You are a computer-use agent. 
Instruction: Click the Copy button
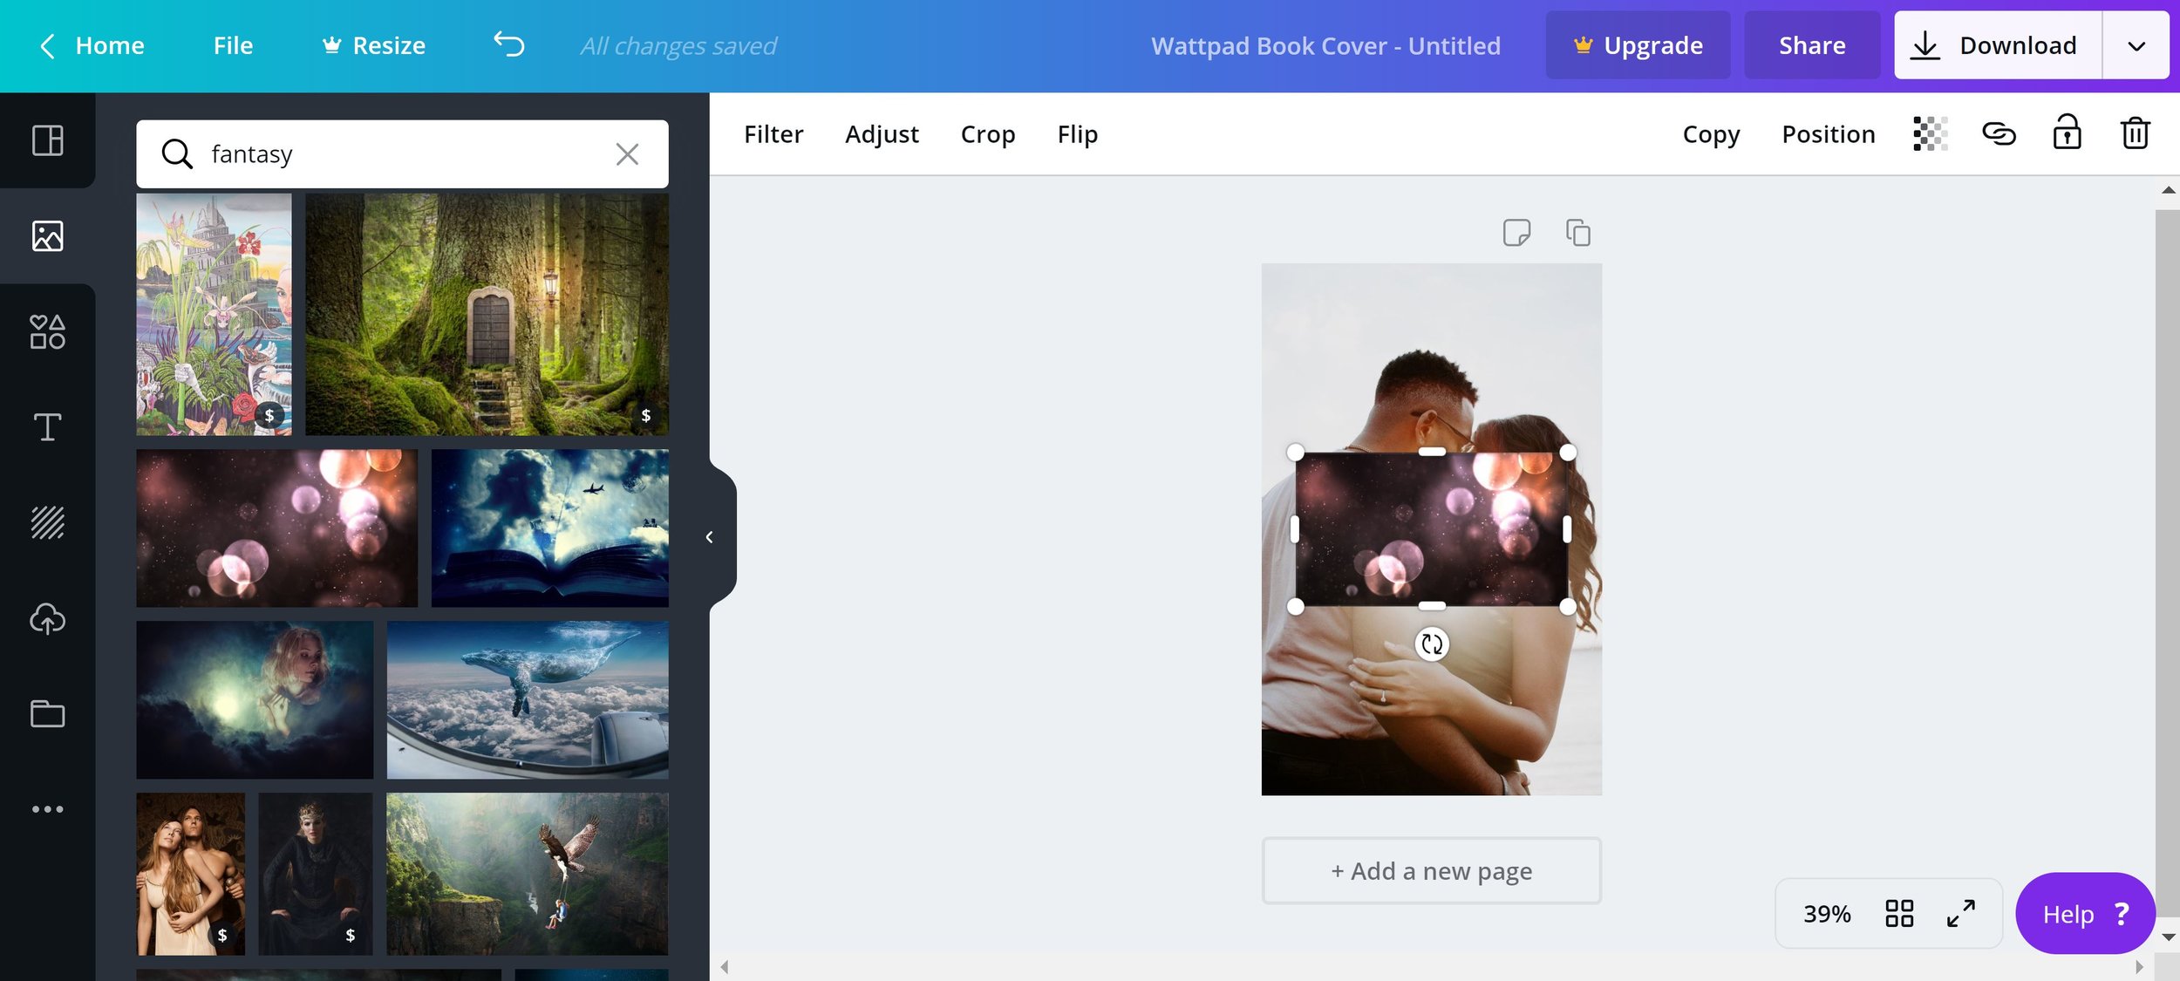(x=1711, y=134)
